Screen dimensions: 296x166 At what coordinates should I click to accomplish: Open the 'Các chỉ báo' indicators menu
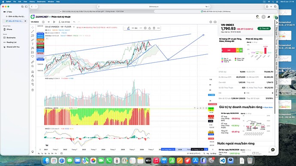64,22
